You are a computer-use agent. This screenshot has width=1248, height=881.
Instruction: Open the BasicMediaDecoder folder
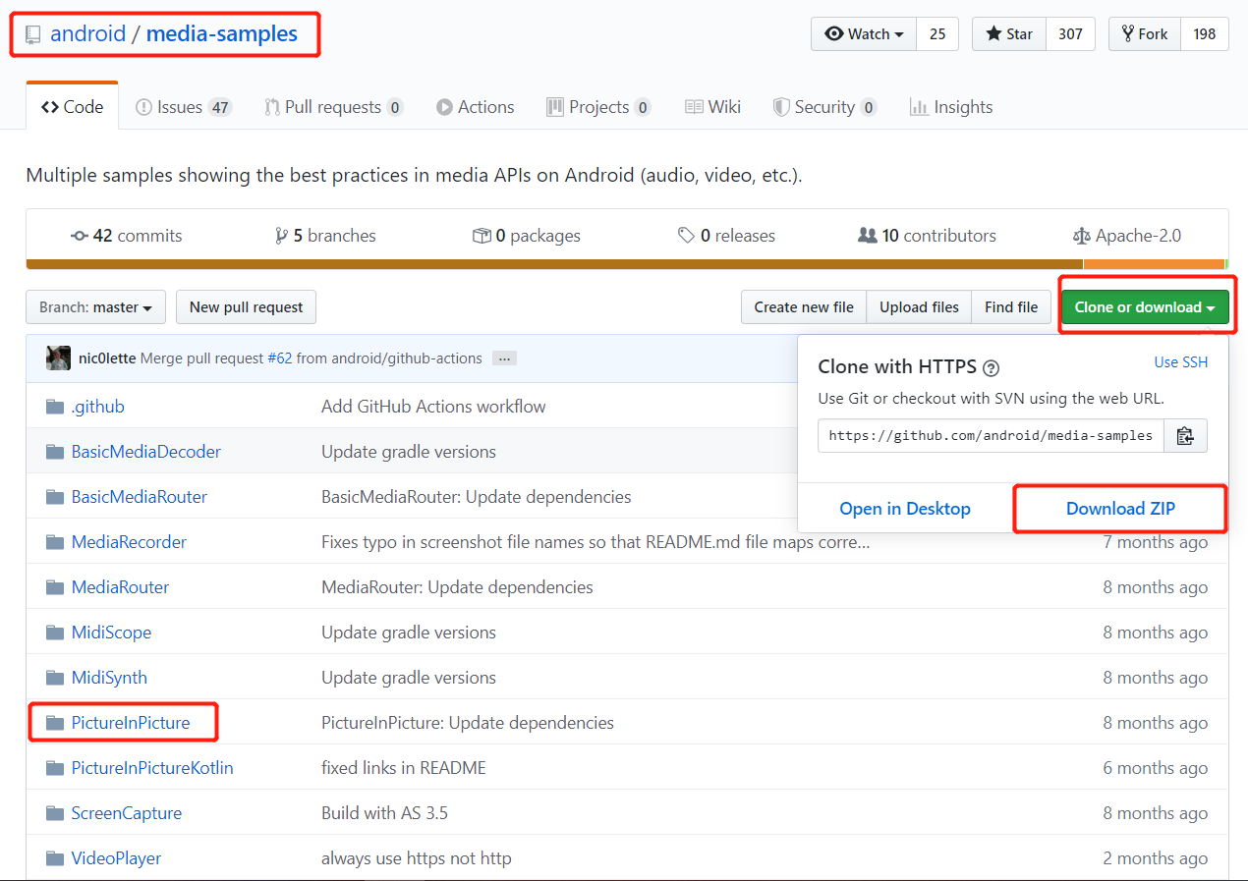146,452
